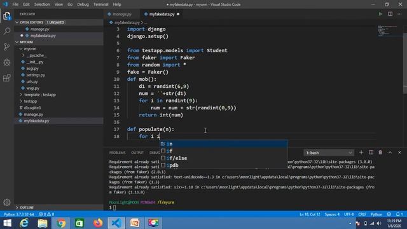The width and height of the screenshot is (407, 229).
Task: Open the View menu
Action: (x=59, y=4)
